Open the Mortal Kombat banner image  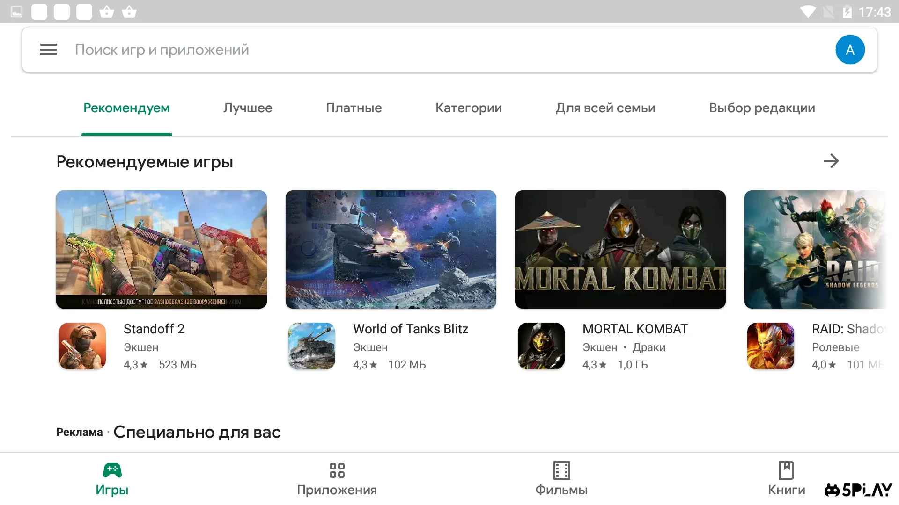coord(620,249)
